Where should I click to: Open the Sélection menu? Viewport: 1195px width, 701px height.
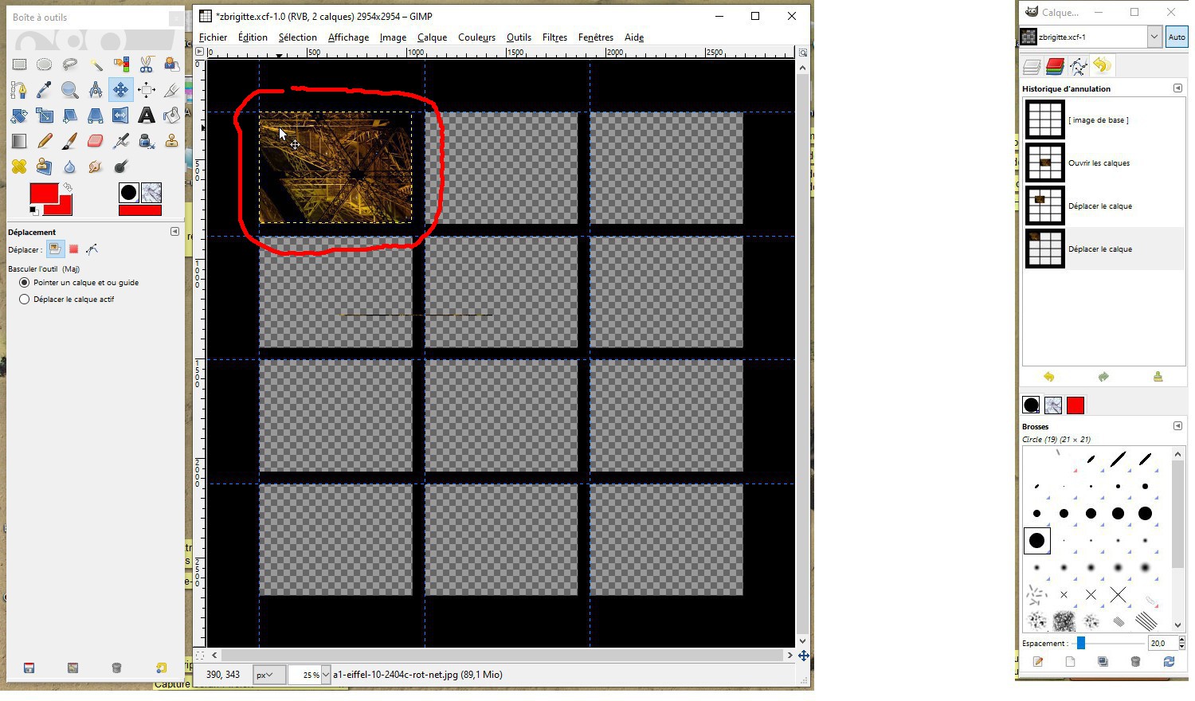pos(298,37)
